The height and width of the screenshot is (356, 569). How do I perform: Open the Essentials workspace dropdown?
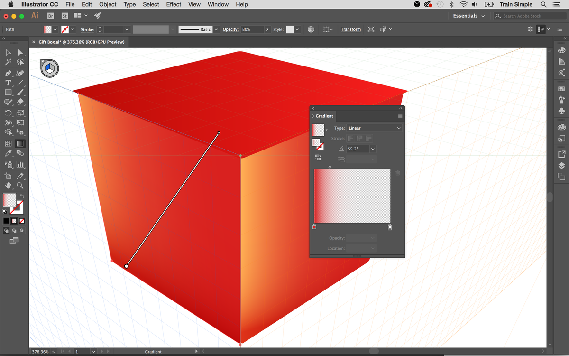point(468,16)
